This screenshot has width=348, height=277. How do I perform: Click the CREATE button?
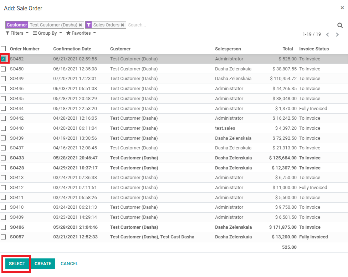click(43, 264)
